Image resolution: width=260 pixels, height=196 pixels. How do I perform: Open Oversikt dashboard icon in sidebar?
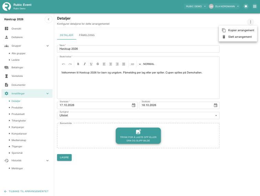pos(7,28)
